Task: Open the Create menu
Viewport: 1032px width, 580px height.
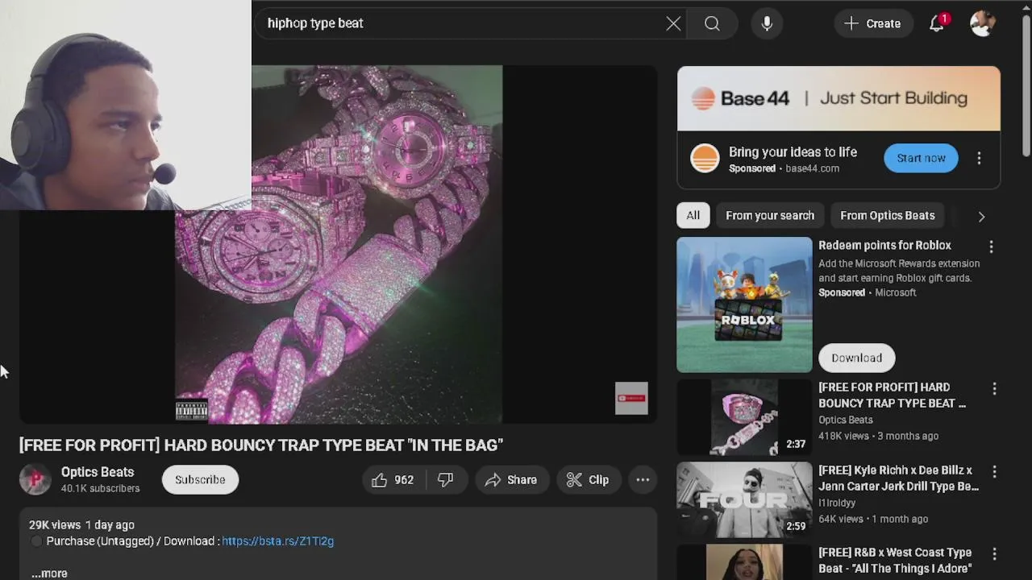Action: click(x=872, y=23)
